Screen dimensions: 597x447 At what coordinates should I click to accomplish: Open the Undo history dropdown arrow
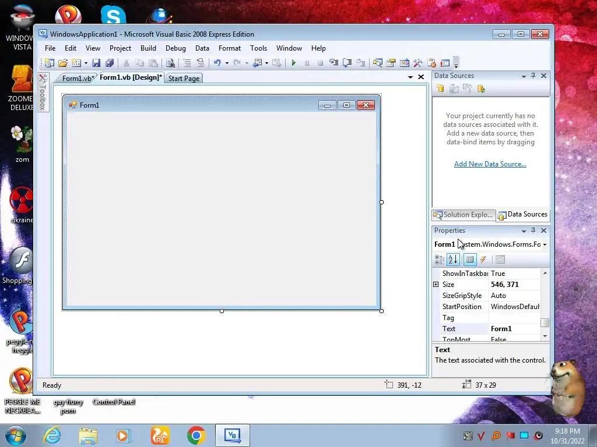point(227,63)
